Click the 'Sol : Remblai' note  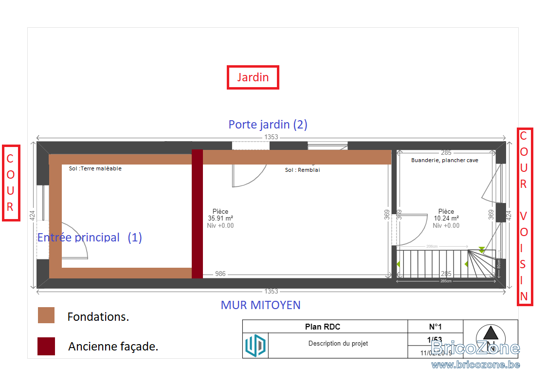pos(302,170)
